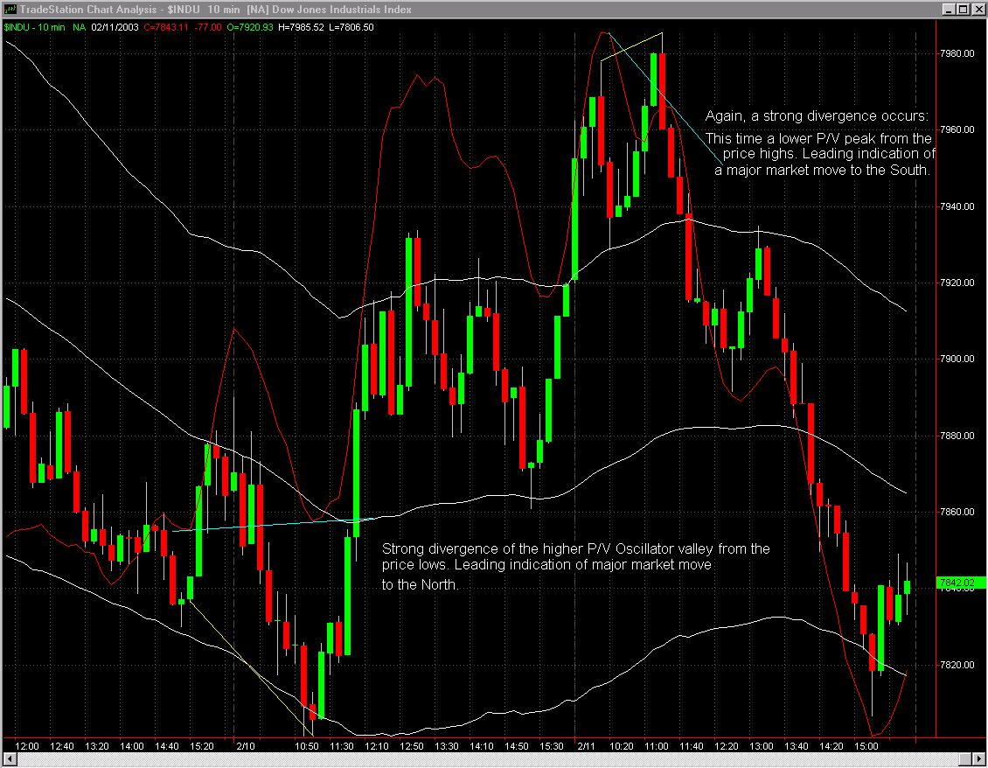988x768 pixels.
Task: Click the low value "L=7806.50"
Action: coord(351,28)
